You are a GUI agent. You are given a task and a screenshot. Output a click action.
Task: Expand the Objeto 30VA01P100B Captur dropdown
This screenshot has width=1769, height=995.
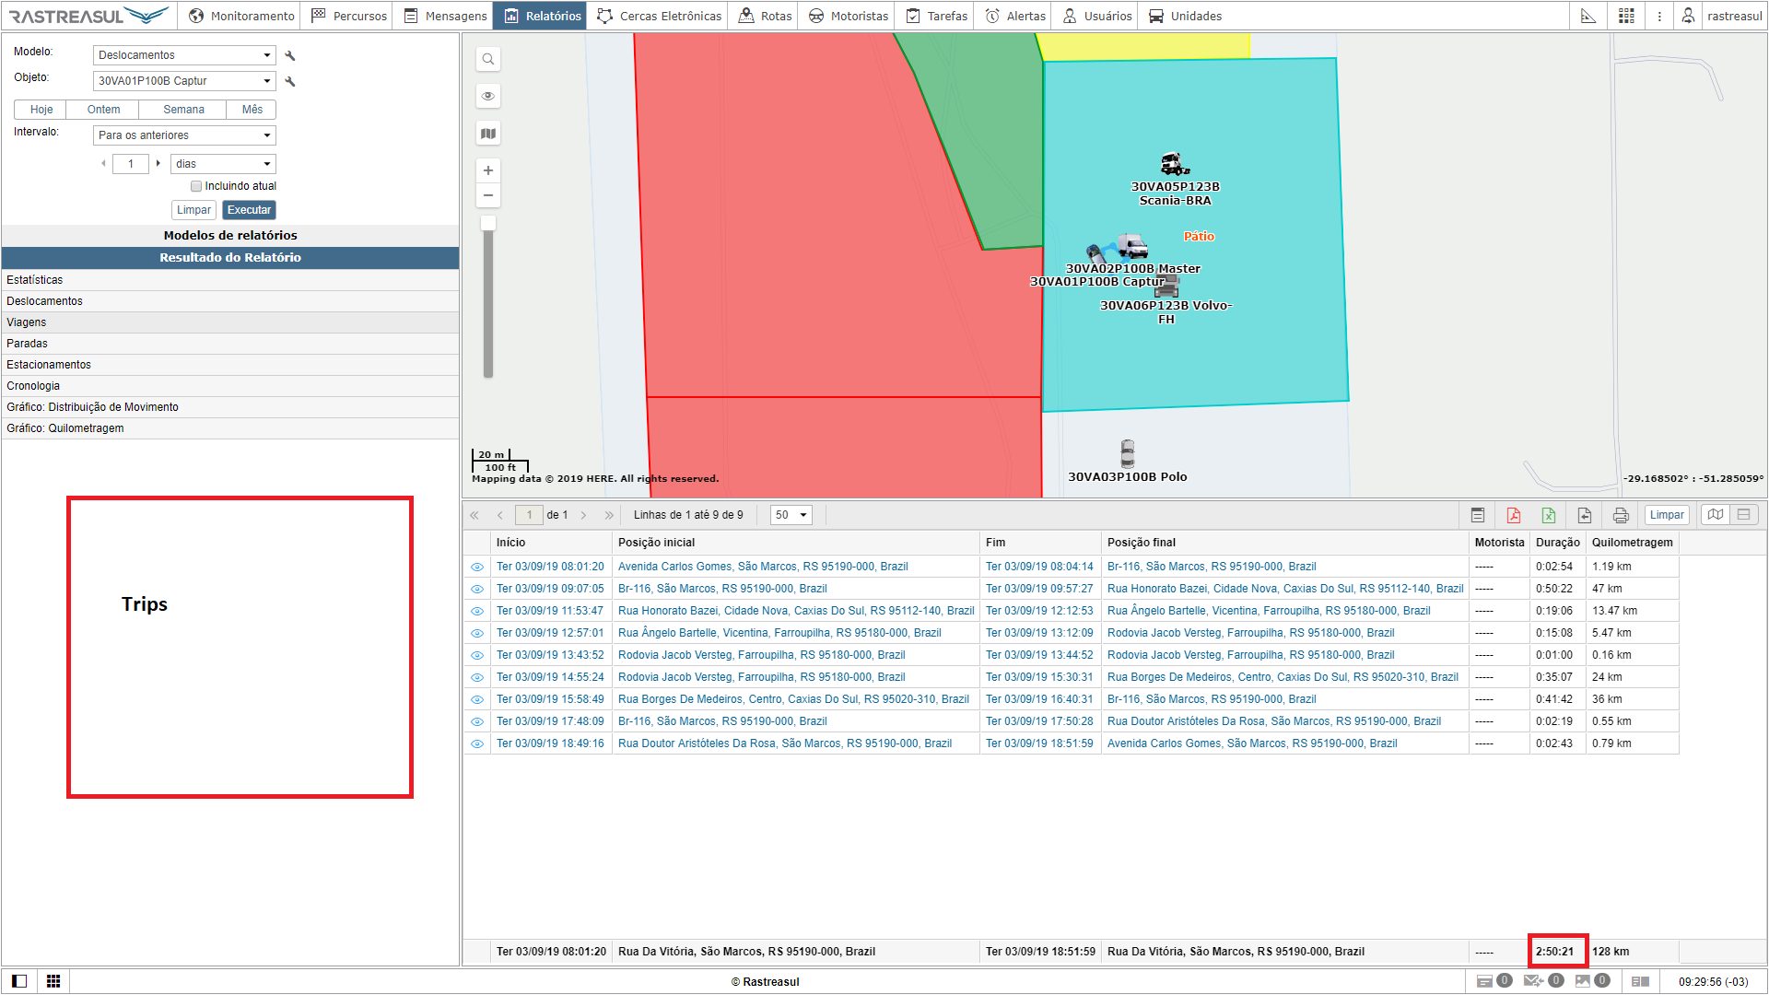click(184, 81)
